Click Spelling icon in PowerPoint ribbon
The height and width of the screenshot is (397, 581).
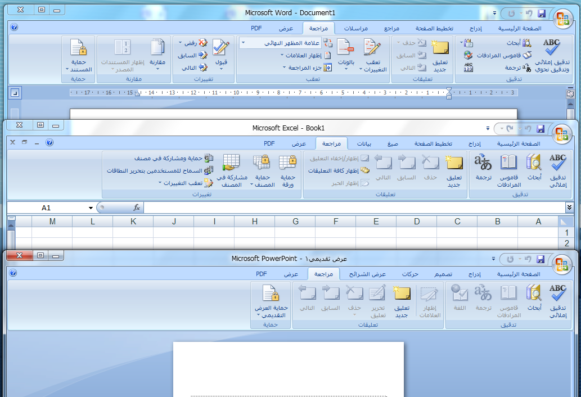(557, 293)
